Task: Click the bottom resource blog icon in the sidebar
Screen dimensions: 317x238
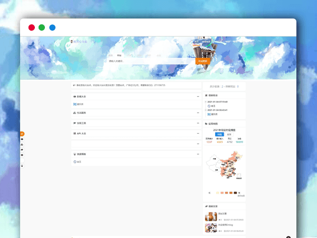Action: click(x=22, y=166)
